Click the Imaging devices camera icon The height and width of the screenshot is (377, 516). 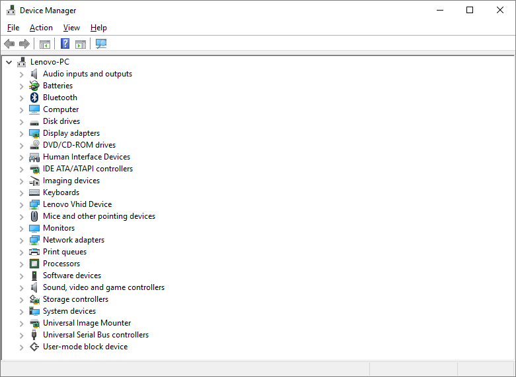(x=34, y=181)
